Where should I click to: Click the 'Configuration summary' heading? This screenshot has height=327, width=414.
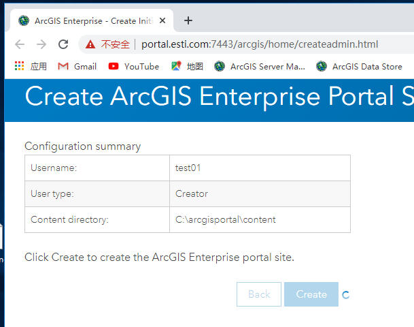(x=83, y=146)
